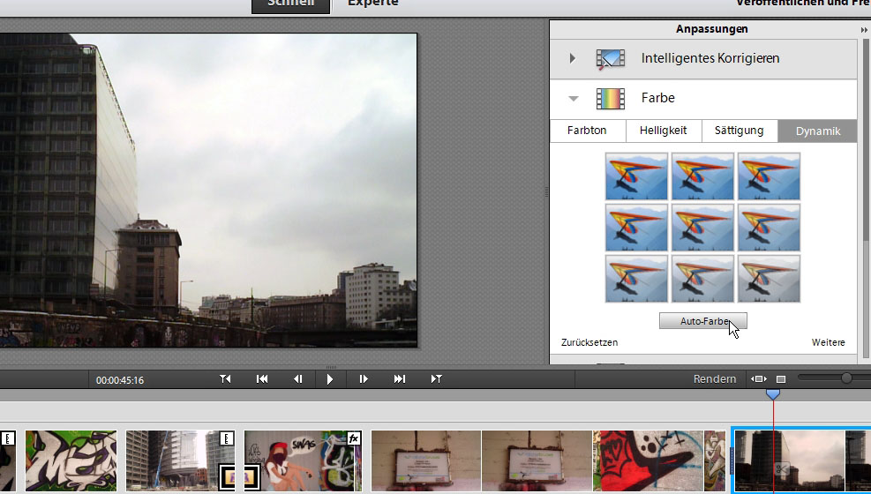Choose bottom-left Dynamik preset thumbnail
Screen dimensions: 871x494
point(636,279)
